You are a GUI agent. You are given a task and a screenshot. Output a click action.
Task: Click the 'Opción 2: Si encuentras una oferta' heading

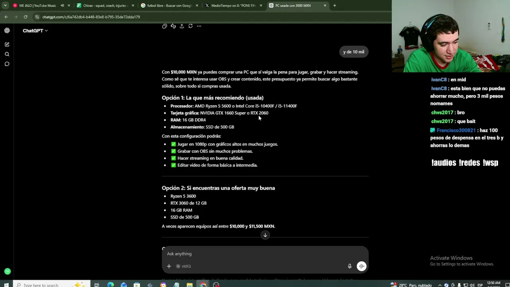[218, 188]
